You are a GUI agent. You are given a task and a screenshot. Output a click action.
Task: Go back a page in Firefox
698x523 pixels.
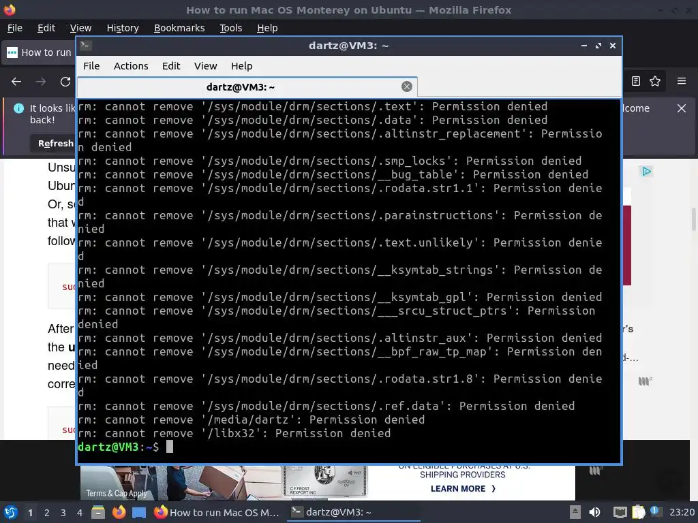[16, 82]
